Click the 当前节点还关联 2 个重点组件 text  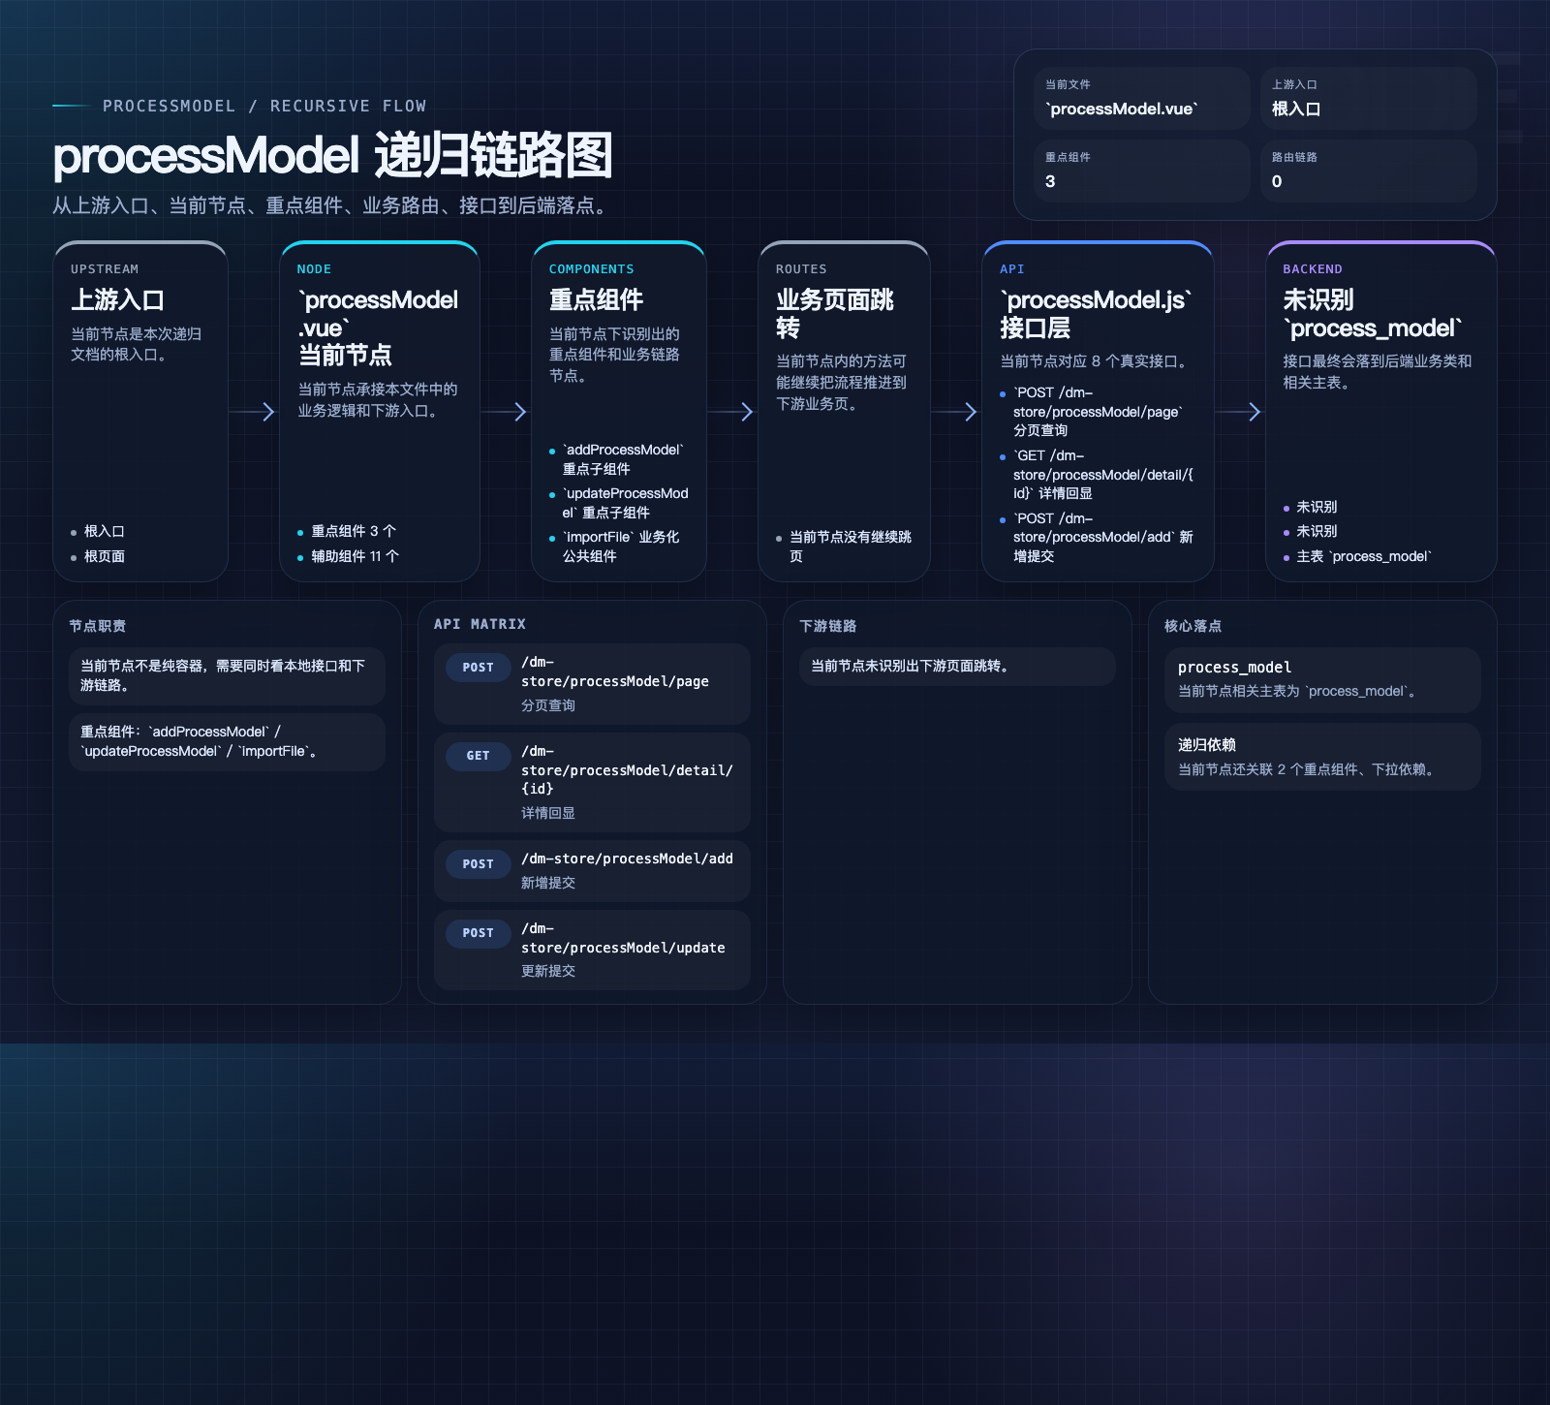coord(1308,769)
